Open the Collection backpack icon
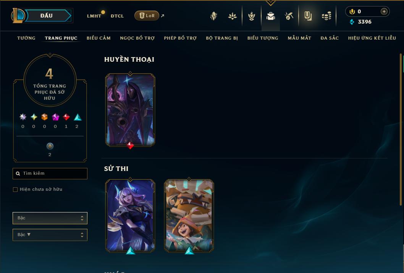 (x=270, y=16)
